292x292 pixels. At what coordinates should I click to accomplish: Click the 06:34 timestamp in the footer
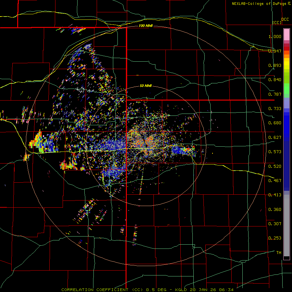click(x=226, y=290)
